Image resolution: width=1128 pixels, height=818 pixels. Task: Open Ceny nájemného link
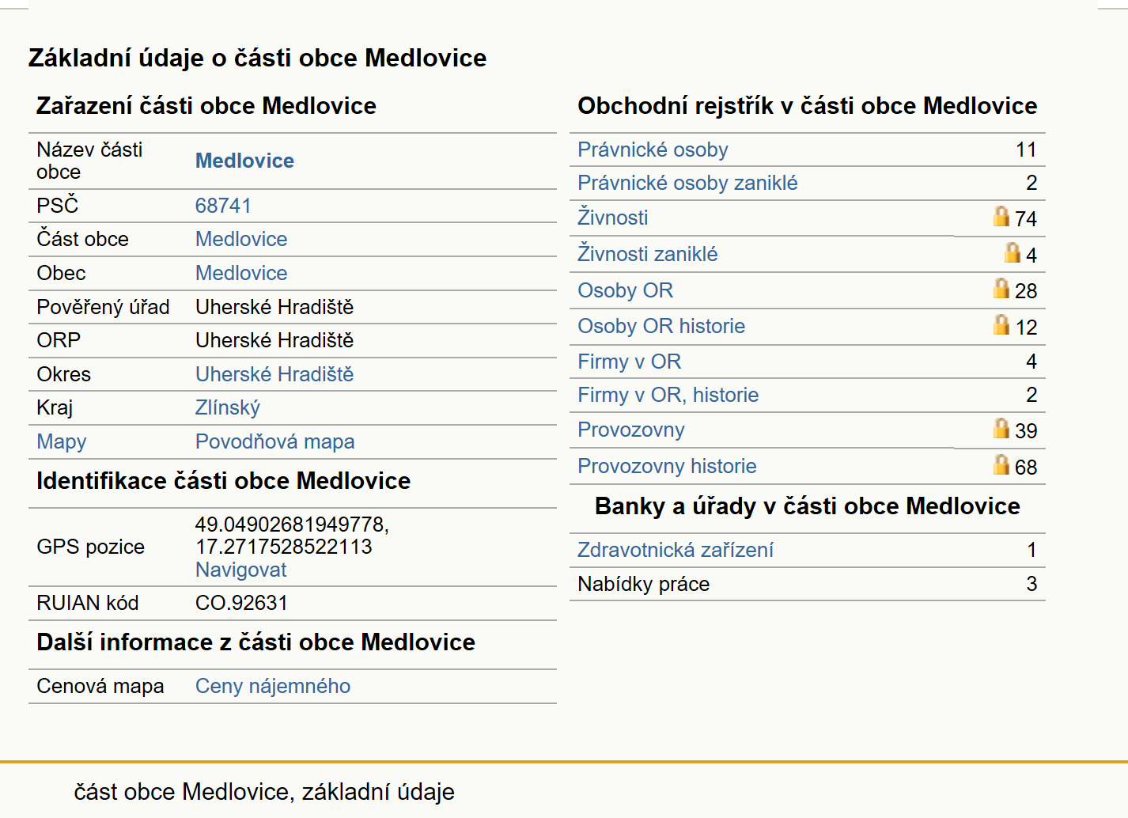tap(273, 686)
